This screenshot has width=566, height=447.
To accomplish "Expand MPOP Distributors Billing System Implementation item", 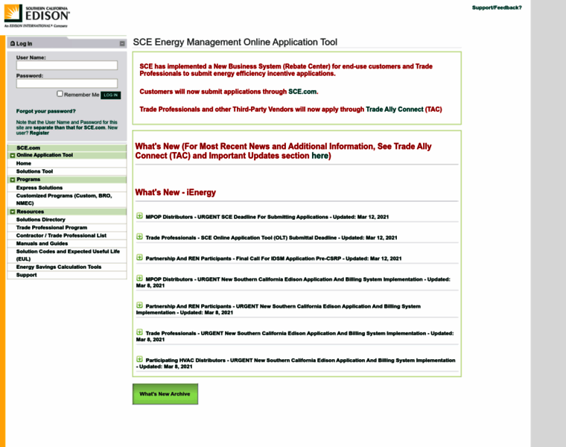I will (x=139, y=278).
